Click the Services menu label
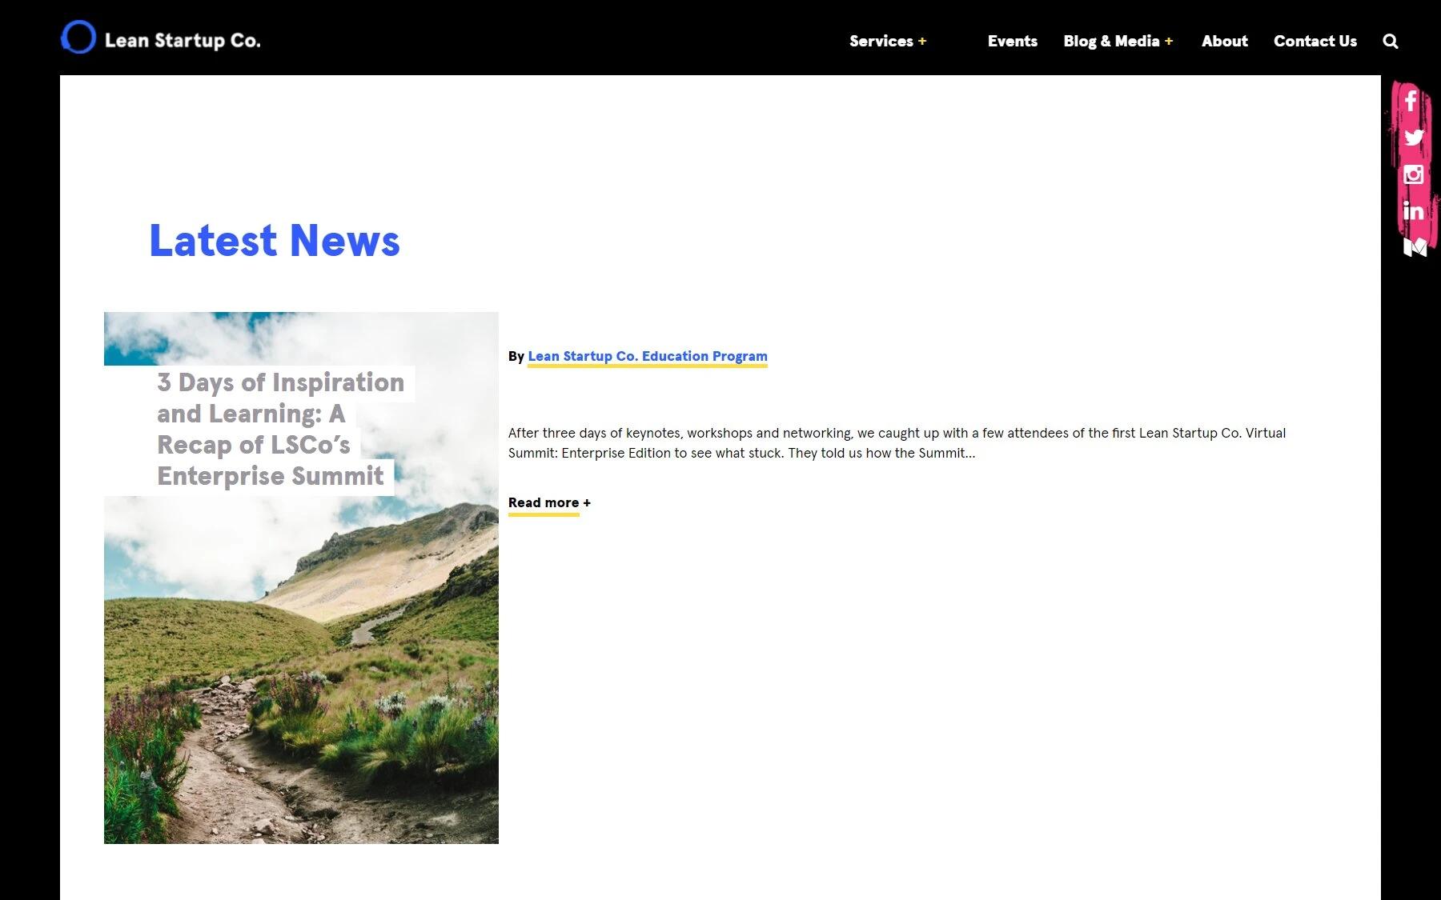Viewport: 1441px width, 900px height. coord(881,42)
